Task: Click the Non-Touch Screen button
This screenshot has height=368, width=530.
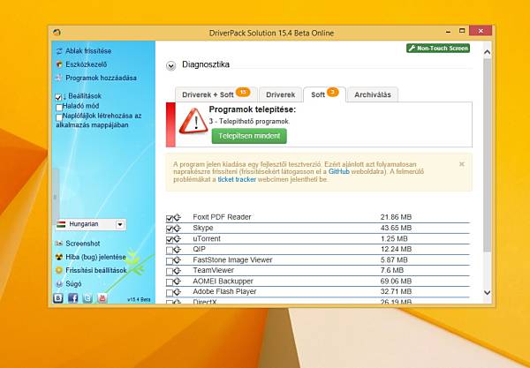Action: 438,49
